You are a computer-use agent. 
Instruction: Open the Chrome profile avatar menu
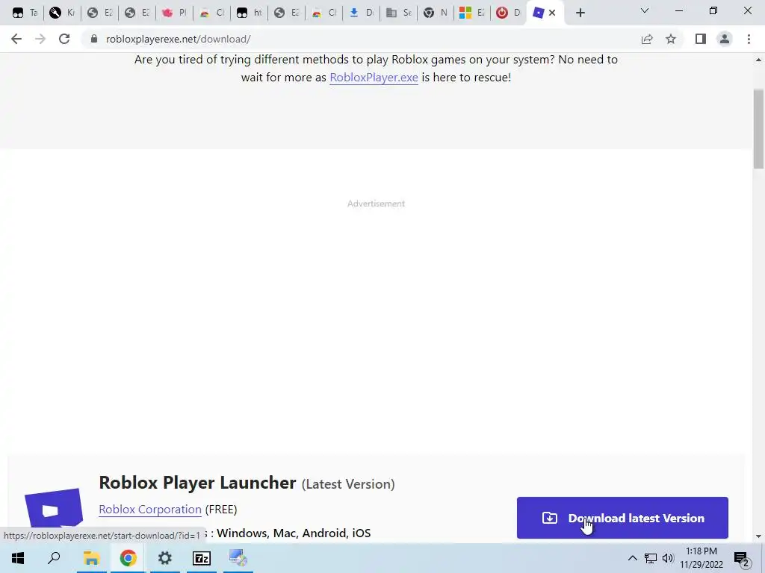(725, 39)
